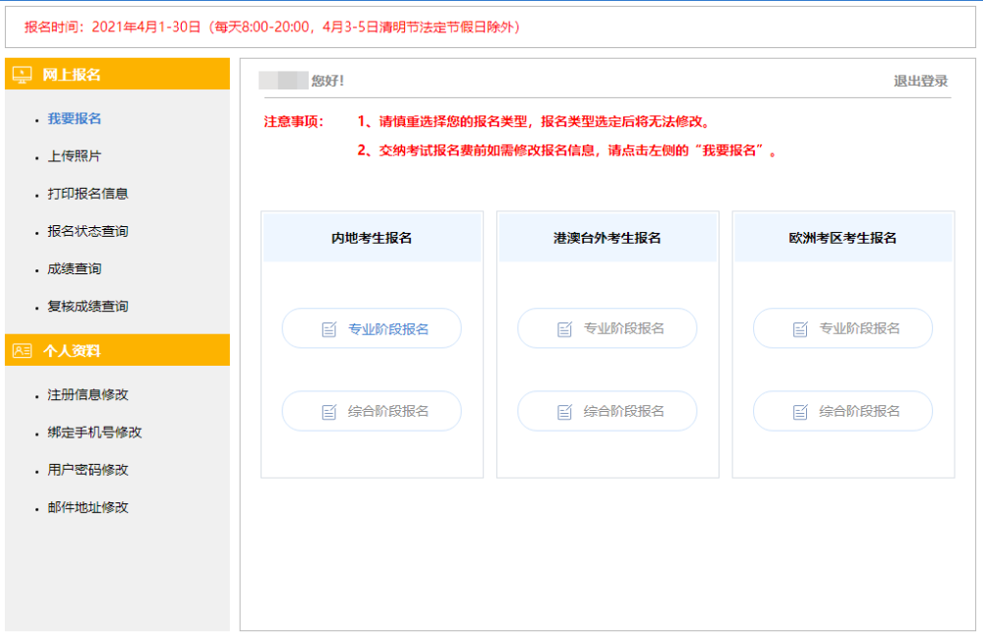Click edit icon in 港澳台外考生 专业阶段报名 button
Viewport: 983px width, 640px height.
click(565, 329)
